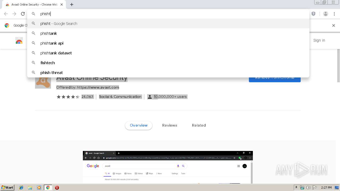Choose the 'phishtank api' suggestion

pyautogui.click(x=168, y=43)
